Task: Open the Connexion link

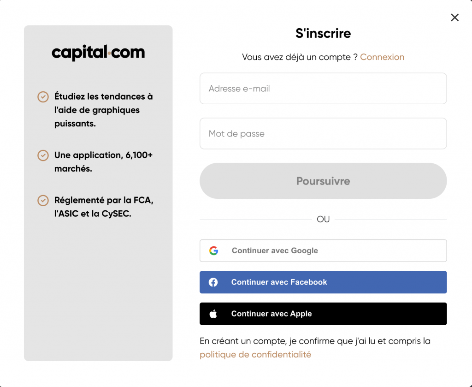Action: 382,57
